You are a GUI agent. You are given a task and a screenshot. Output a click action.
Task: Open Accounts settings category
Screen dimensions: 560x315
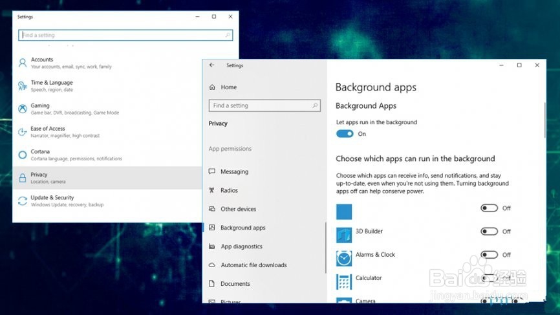coord(107,63)
